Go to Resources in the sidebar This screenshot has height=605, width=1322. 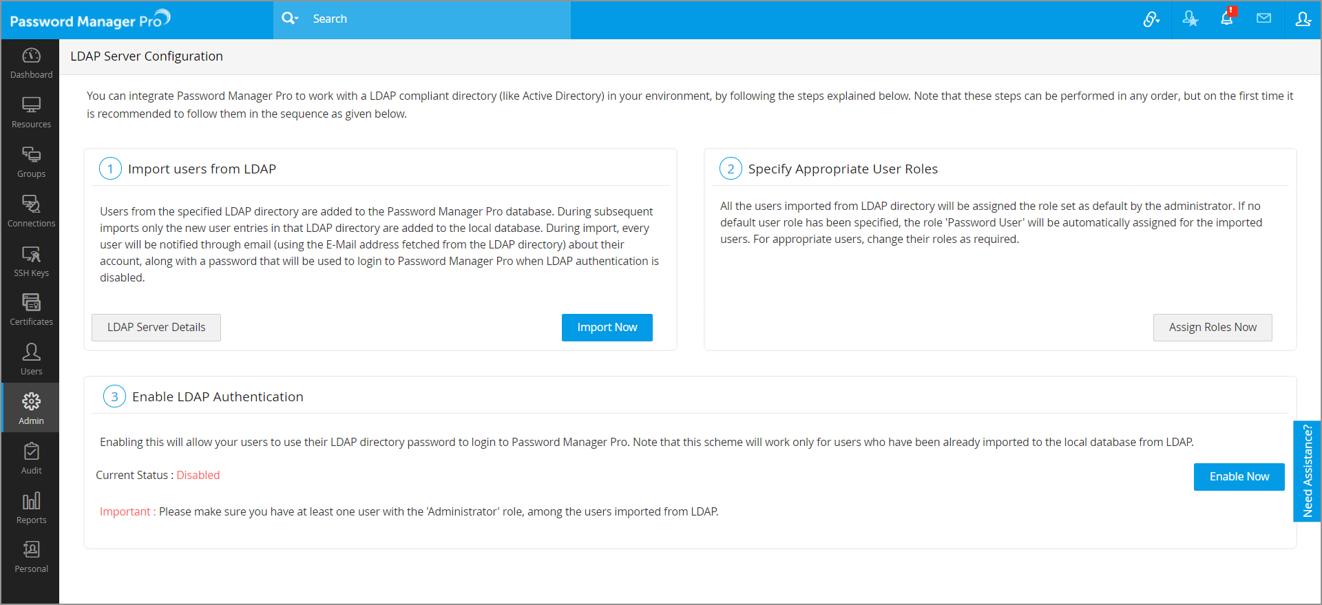pos(31,114)
